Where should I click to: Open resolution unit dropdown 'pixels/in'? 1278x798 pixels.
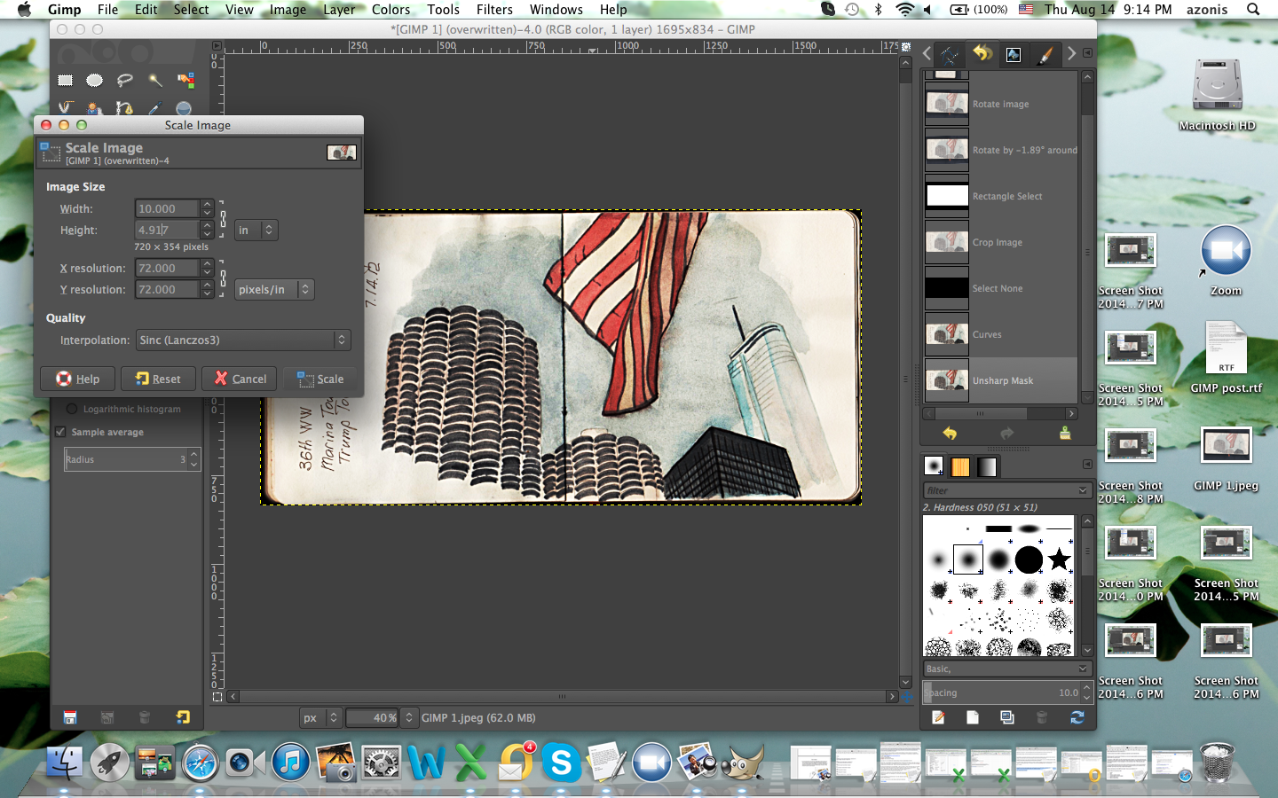[275, 289]
